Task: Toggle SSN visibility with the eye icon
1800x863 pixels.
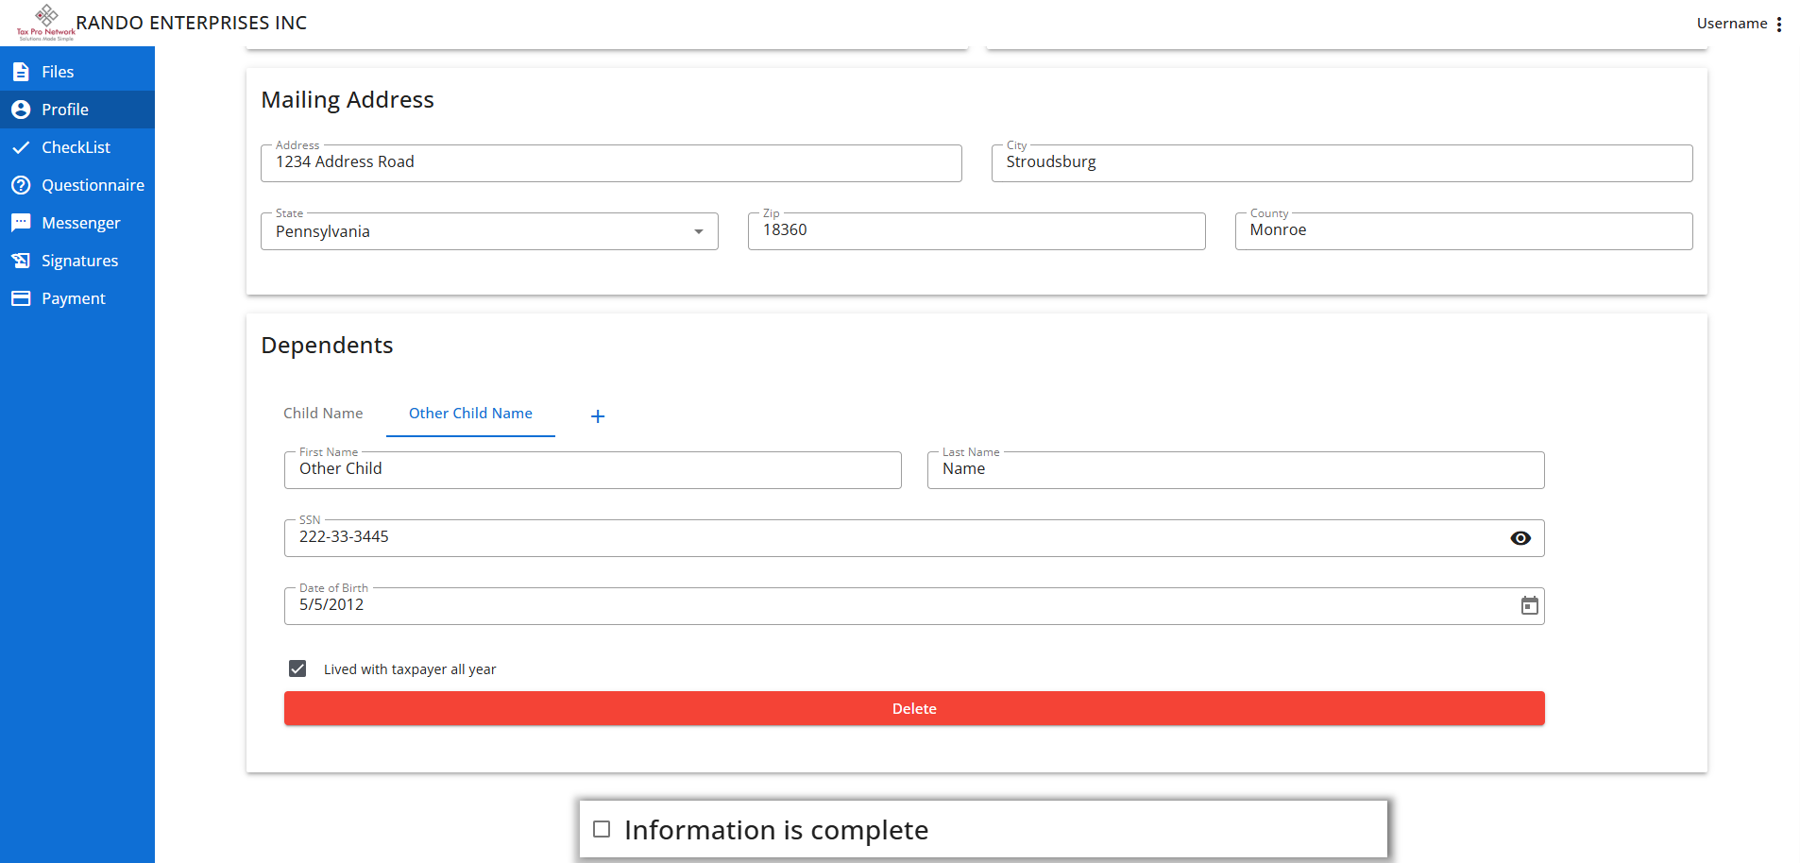Action: point(1520,538)
